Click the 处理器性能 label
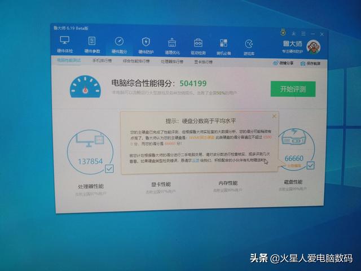Image resolution: width=361 pixels, height=271 pixels. click(91, 186)
